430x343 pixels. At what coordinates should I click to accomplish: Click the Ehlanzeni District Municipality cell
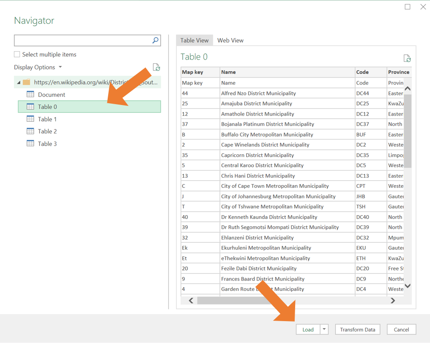pyautogui.click(x=287, y=238)
